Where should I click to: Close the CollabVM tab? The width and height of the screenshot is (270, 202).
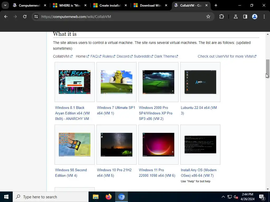(206, 5)
